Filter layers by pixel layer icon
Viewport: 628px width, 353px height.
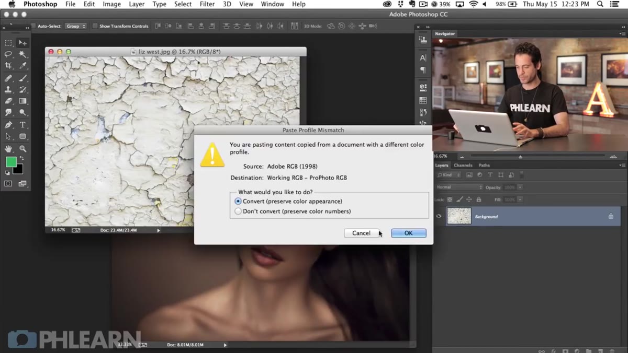tap(469, 175)
